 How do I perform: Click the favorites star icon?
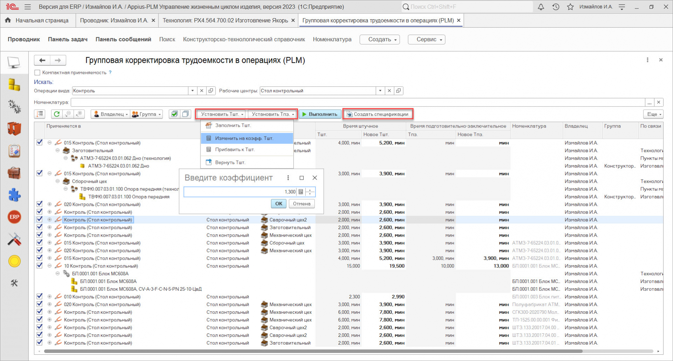tap(570, 7)
